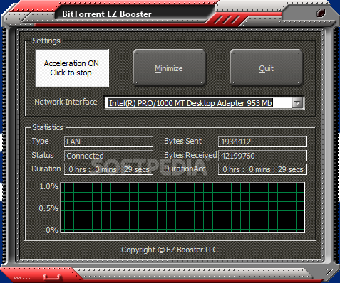Image resolution: width=340 pixels, height=283 pixels.
Task: Click the Bytes Sent label
Action: point(182,141)
